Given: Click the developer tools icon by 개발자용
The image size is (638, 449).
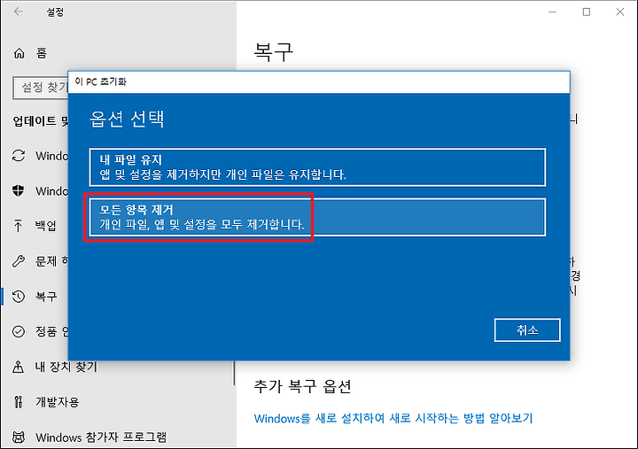Looking at the screenshot, I should (19, 402).
